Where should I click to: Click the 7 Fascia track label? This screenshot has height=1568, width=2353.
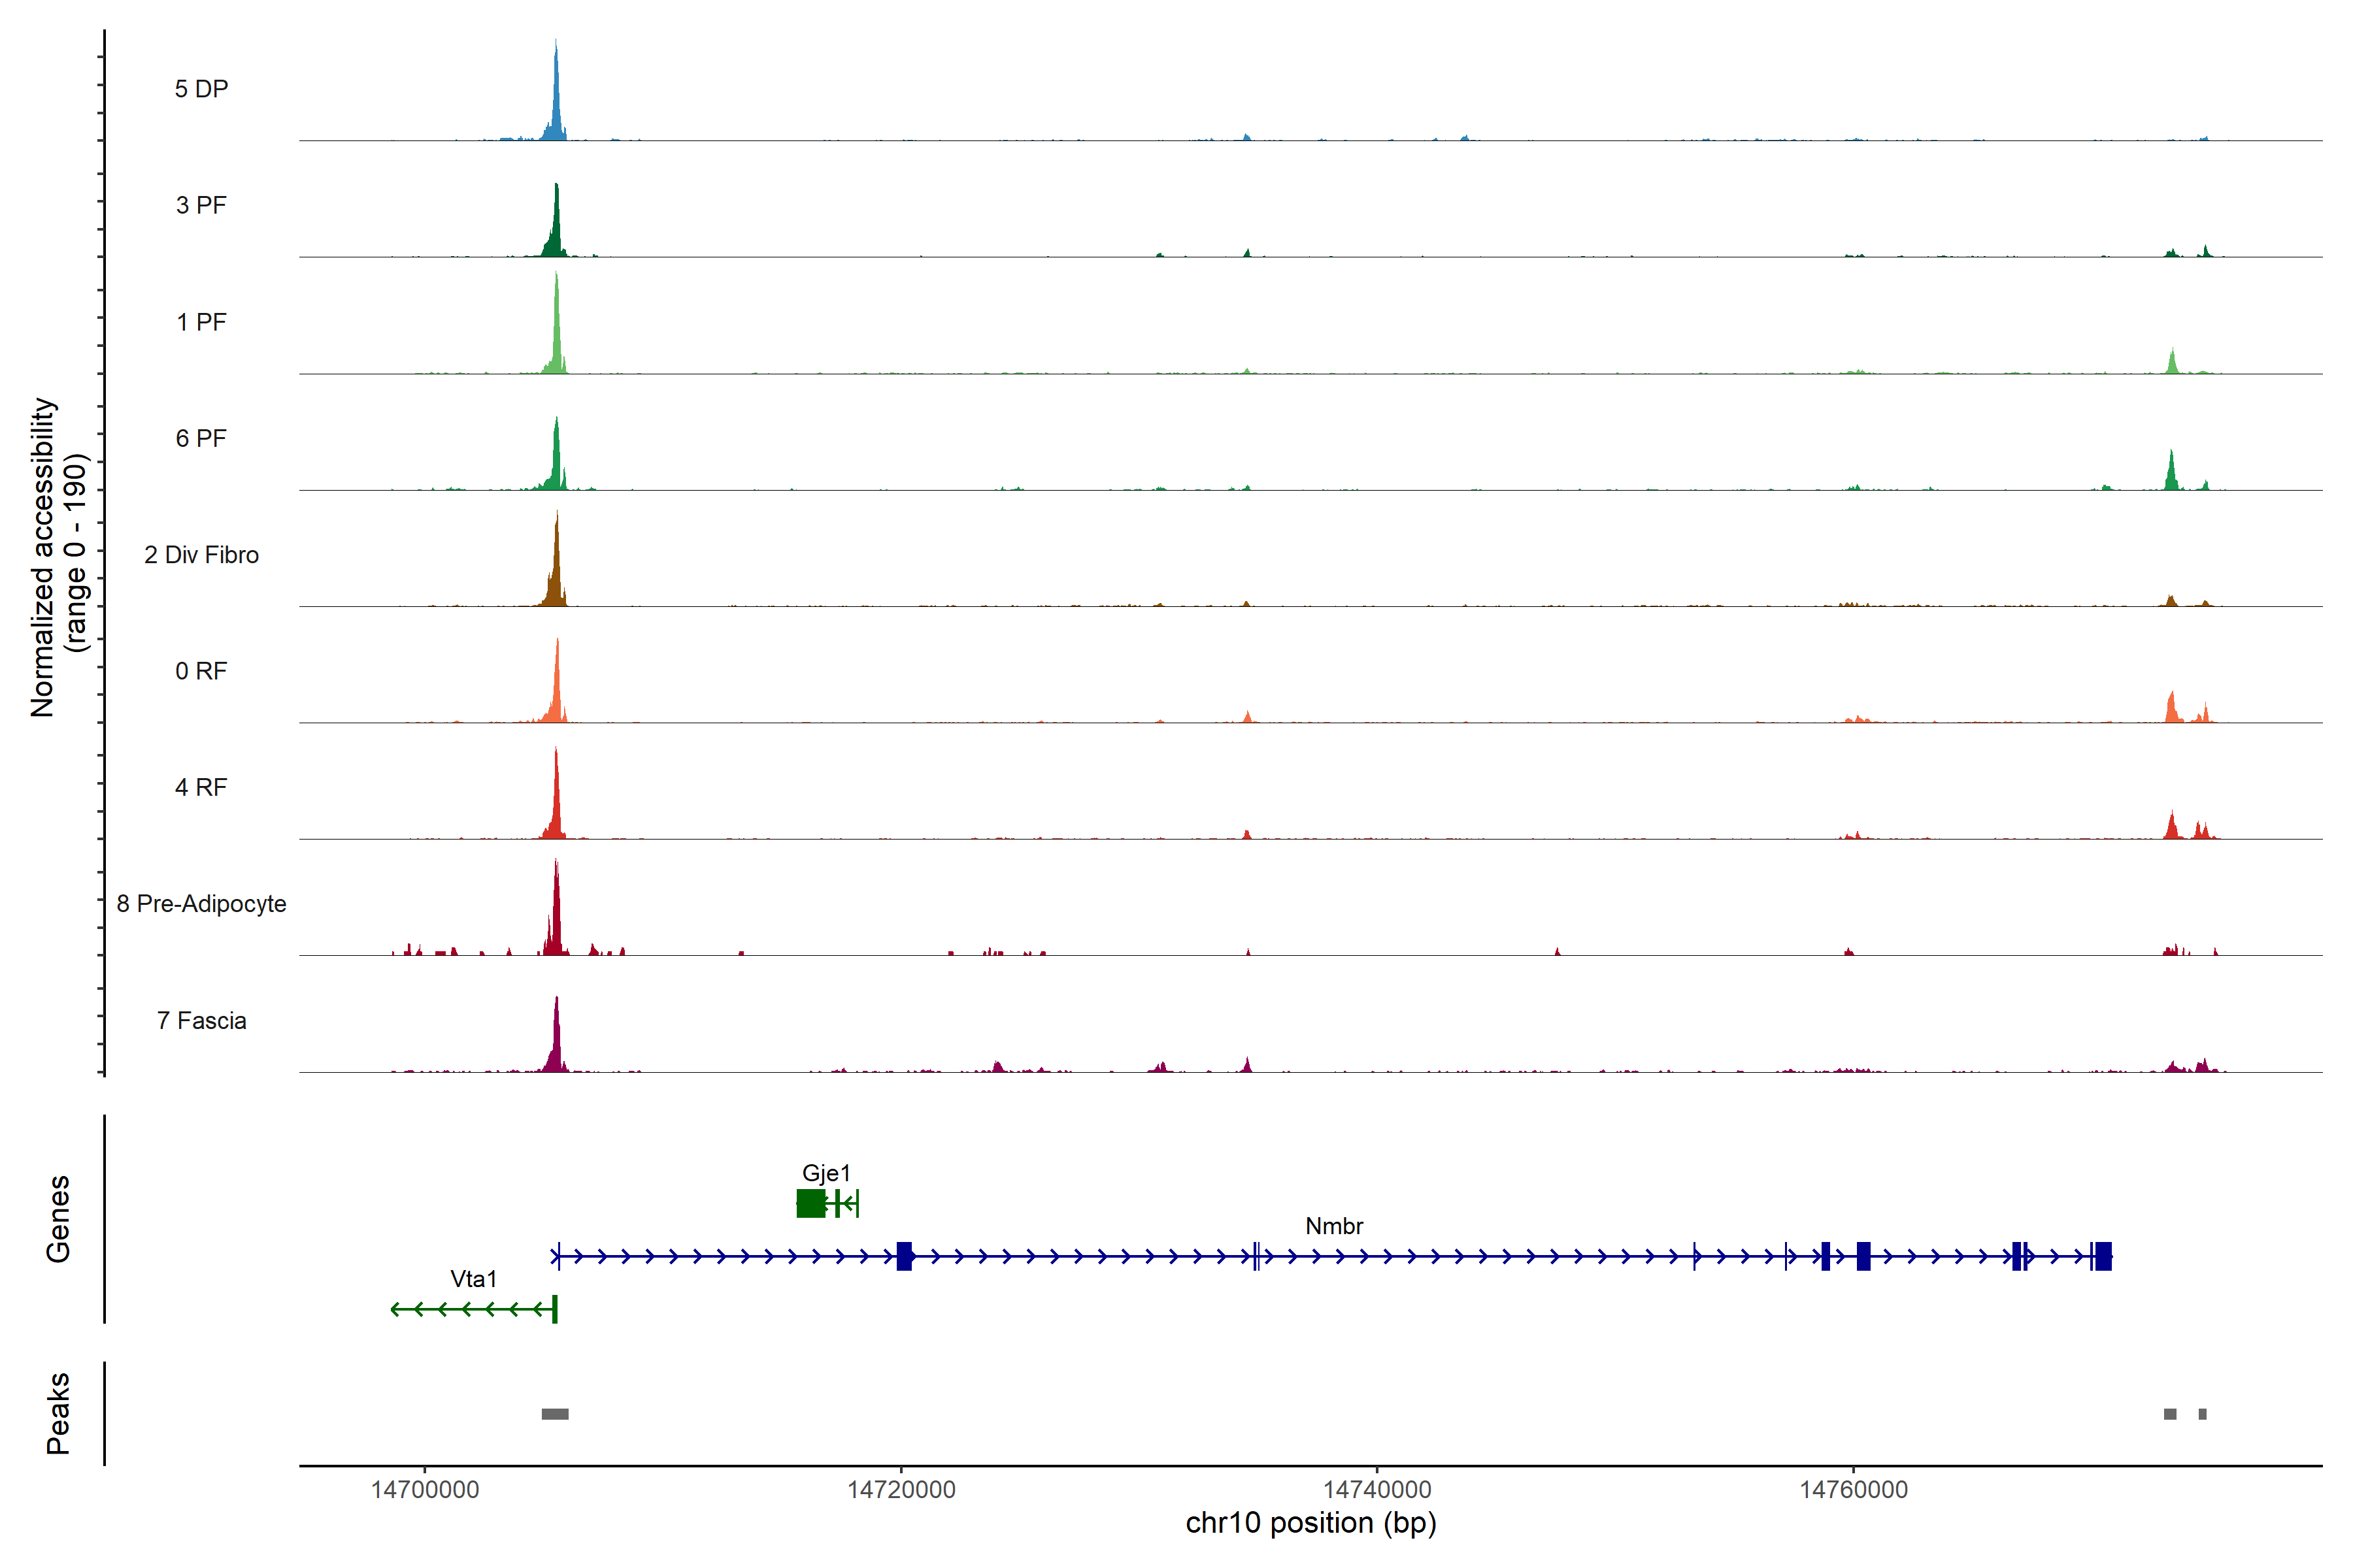coord(201,1021)
